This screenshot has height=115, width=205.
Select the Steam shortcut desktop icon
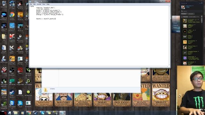coord(12,94)
